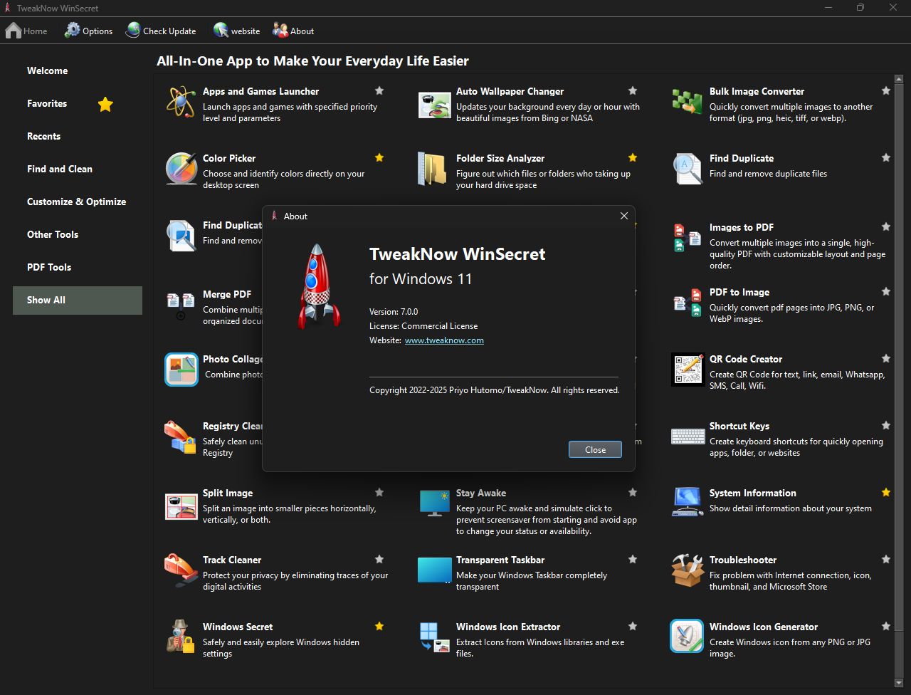Toggle the Stay Awake favorite star

pyautogui.click(x=633, y=492)
